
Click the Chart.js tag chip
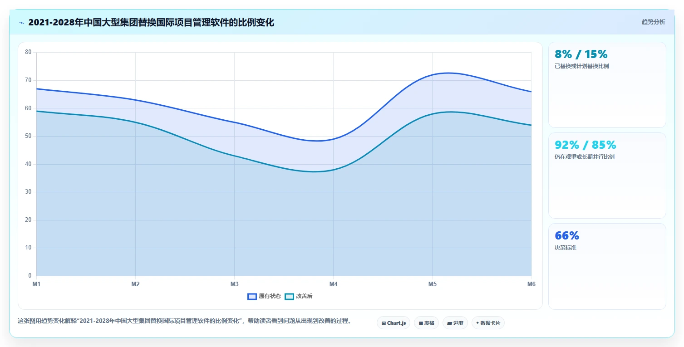coord(394,323)
